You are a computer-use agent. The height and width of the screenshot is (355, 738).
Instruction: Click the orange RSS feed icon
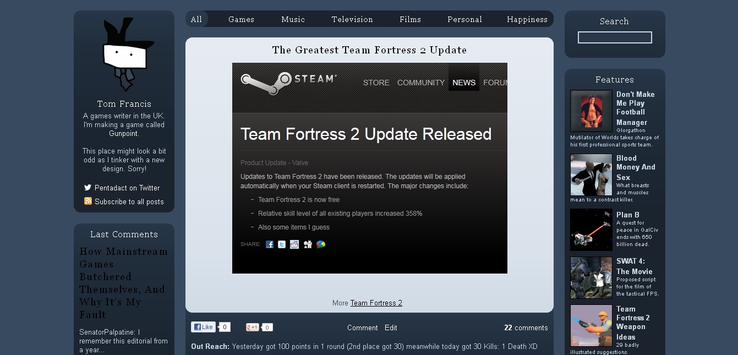pos(88,201)
